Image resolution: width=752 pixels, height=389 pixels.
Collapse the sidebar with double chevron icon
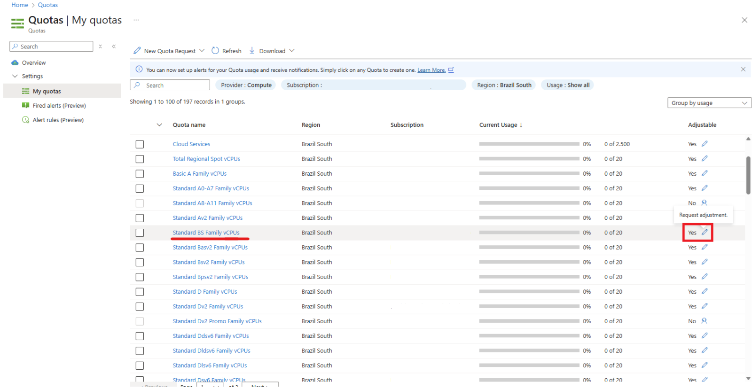click(x=114, y=47)
